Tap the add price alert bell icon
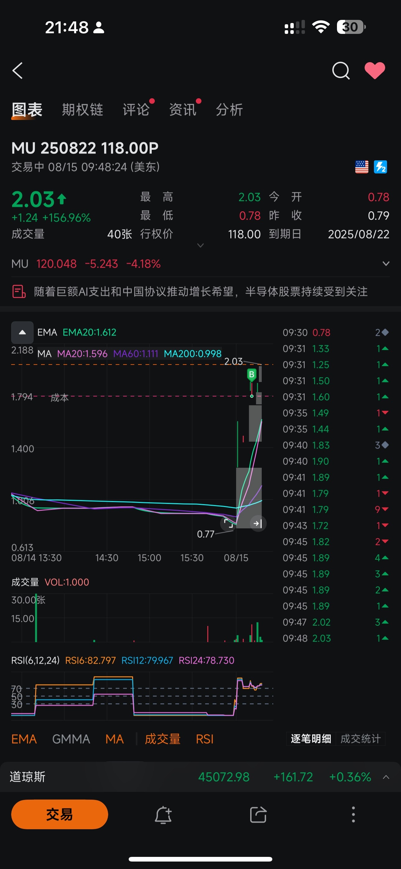This screenshot has width=401, height=869. [x=164, y=815]
